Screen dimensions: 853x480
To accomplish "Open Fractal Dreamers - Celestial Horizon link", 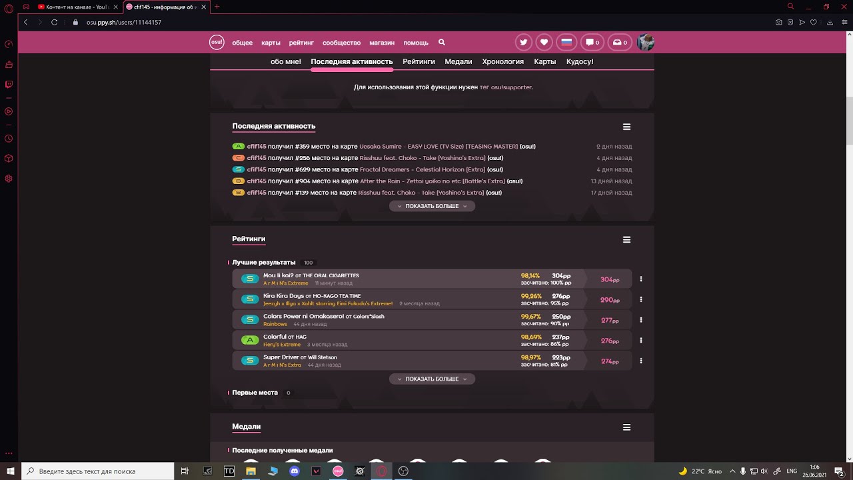I will (423, 169).
